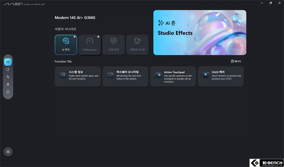This screenshot has height=167, width=284.
Task: Open the exclamation support icon in sidebar
Action: coord(8,92)
